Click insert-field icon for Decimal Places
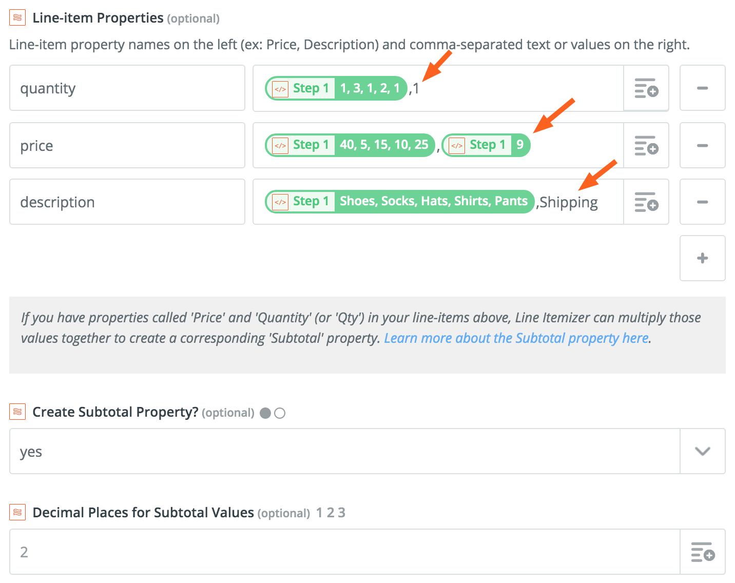 pos(703,552)
